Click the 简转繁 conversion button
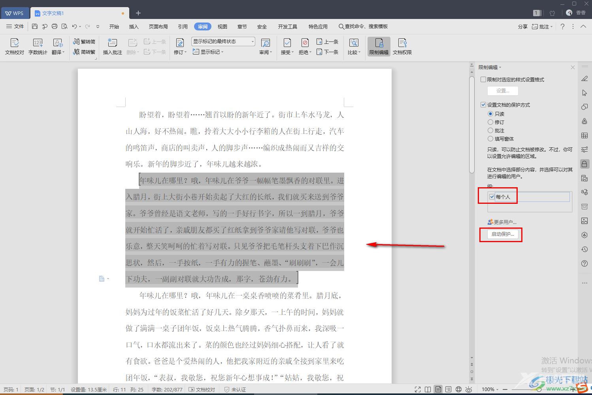This screenshot has height=395, width=592. pyautogui.click(x=84, y=52)
